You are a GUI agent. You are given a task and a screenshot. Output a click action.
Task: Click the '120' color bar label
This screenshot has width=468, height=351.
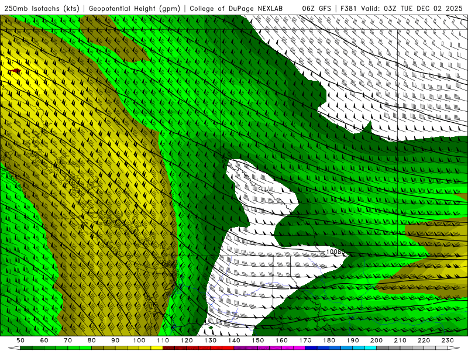[x=187, y=340]
